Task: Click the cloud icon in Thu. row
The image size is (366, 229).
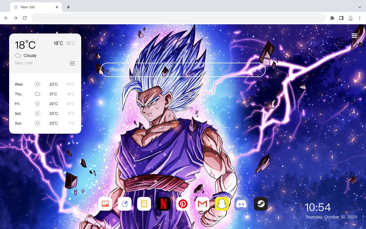Action: [x=37, y=94]
